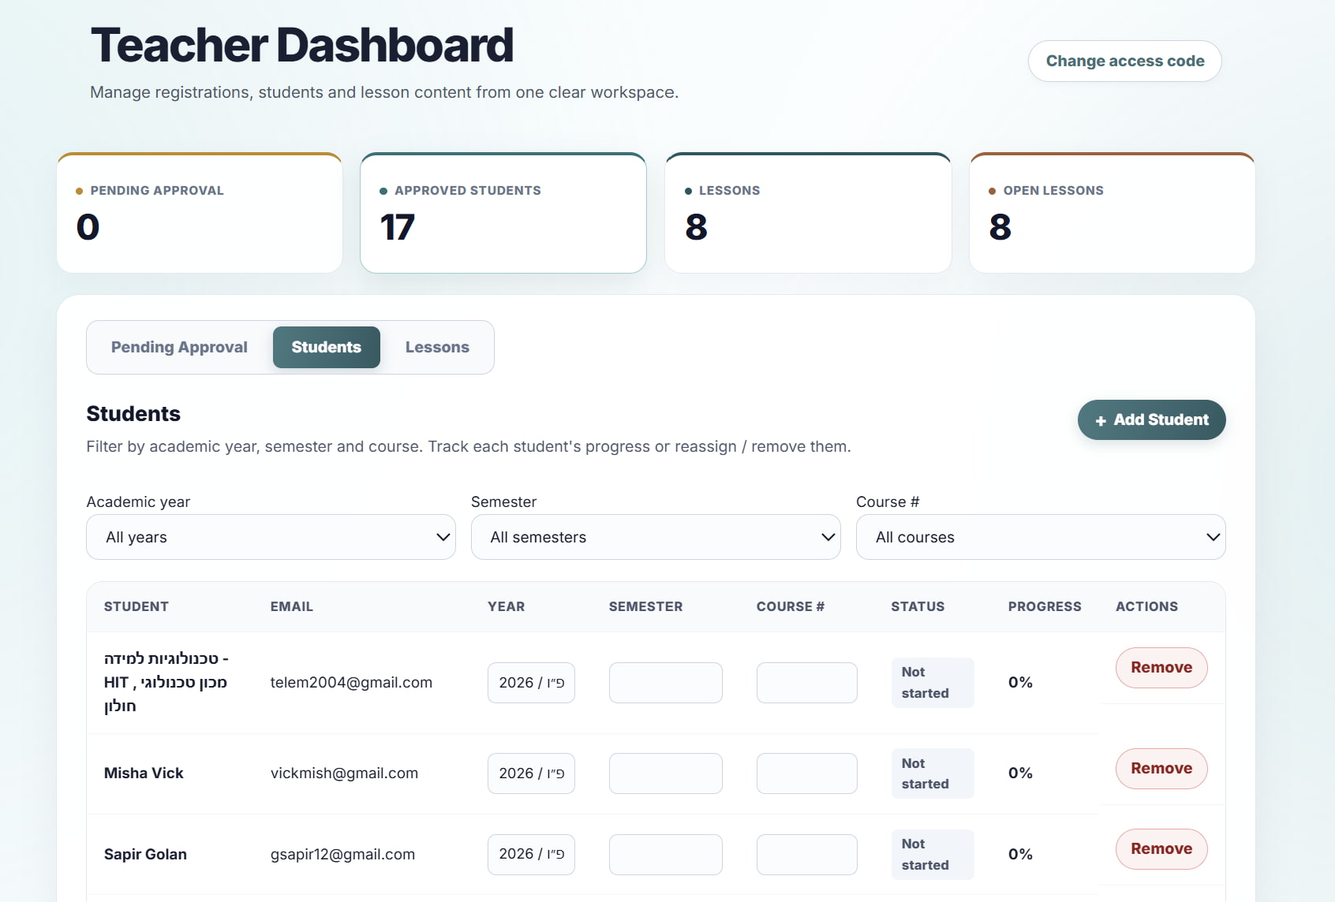Click course number field for telem2004@gmail.com
Image resolution: width=1335 pixels, height=902 pixels.
click(x=806, y=683)
